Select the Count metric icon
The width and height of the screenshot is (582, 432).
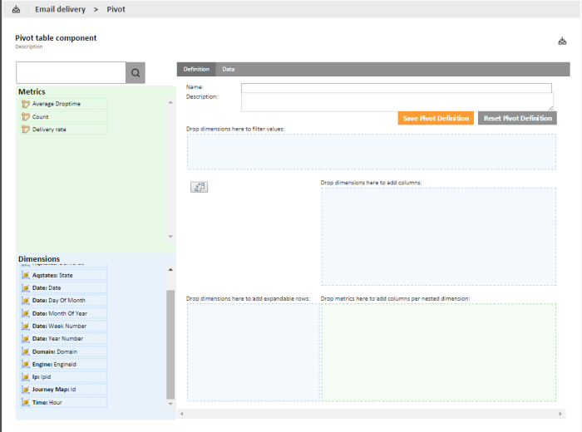(26, 116)
